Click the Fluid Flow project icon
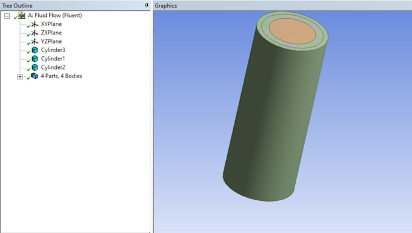Image resolution: width=412 pixels, height=233 pixels. pos(22,15)
